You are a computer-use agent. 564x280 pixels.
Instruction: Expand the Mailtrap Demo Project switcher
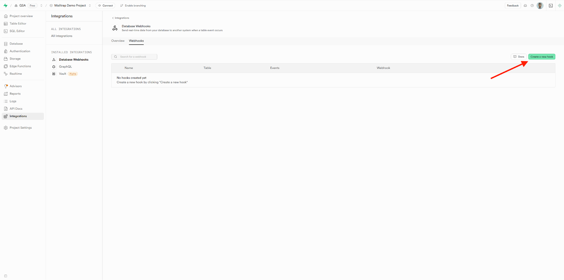click(x=90, y=6)
